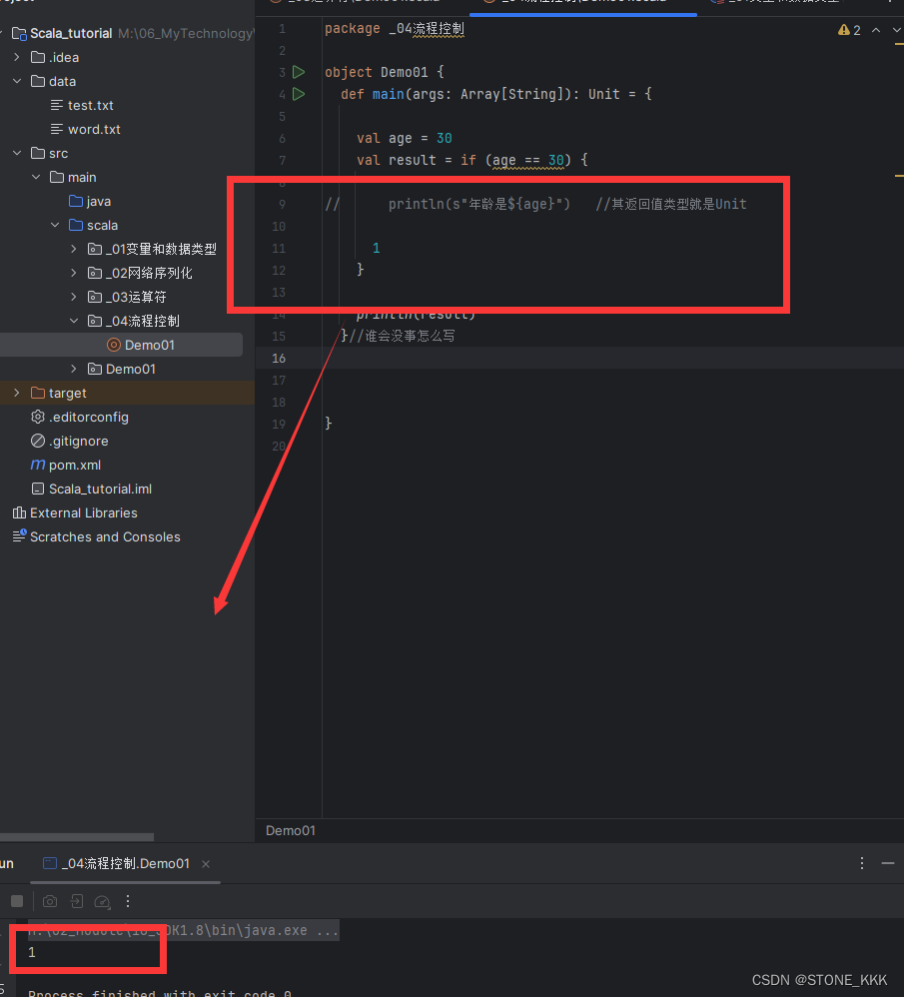Select External Libraries node
The height and width of the screenshot is (997, 904).
pyautogui.click(x=75, y=513)
